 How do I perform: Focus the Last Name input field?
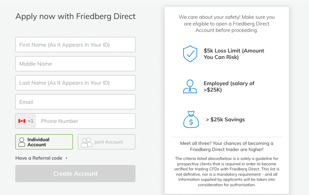coord(75,83)
